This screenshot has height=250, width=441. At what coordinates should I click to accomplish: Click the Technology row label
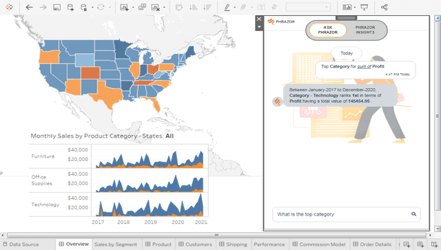[45, 205]
